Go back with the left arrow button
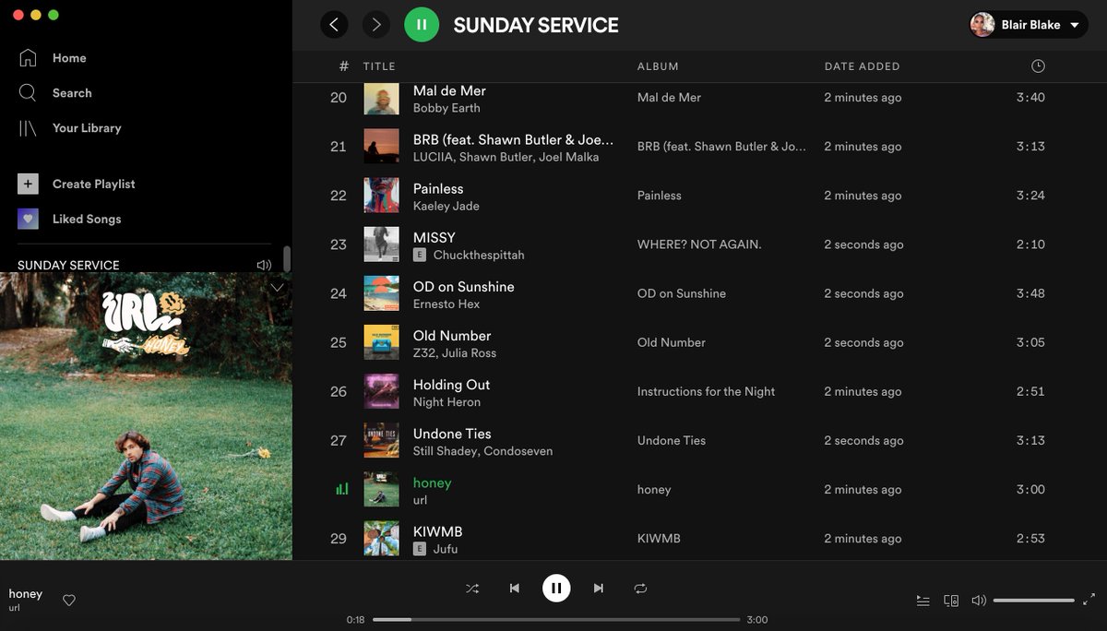The image size is (1107, 631). (x=334, y=25)
